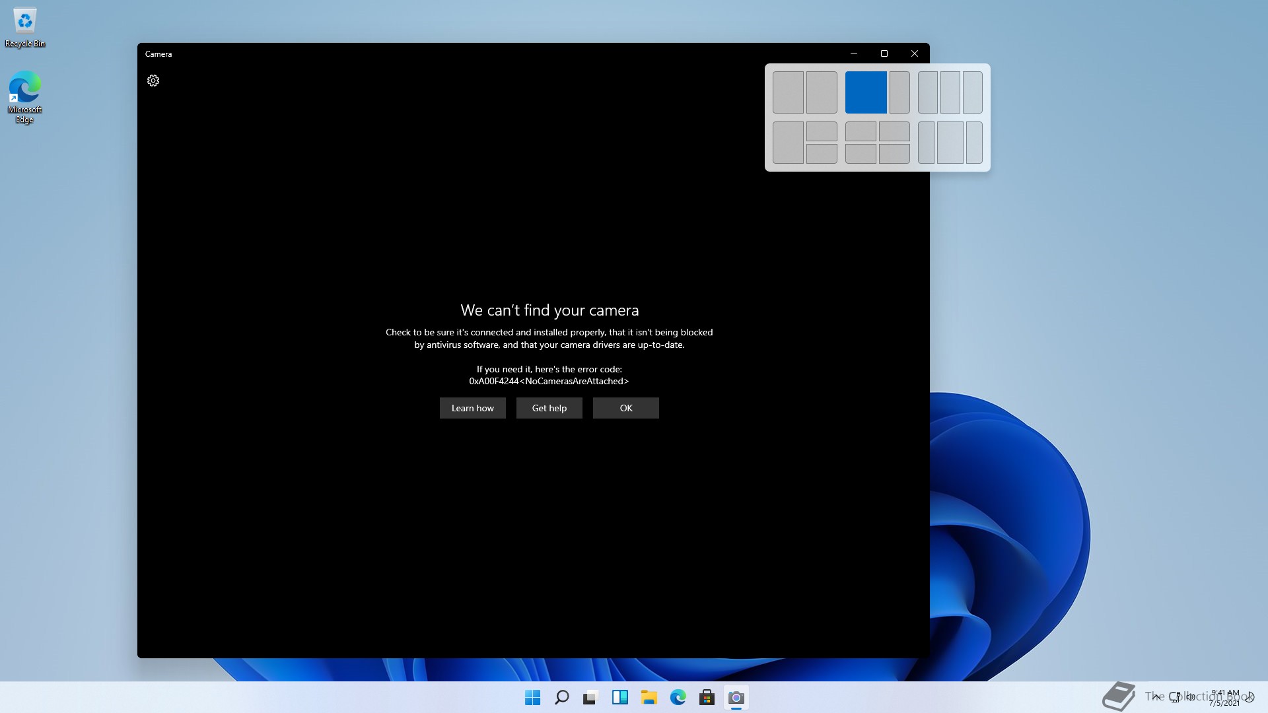Select Camera app icon in taskbar
Viewport: 1268px width, 713px height.
(x=736, y=698)
